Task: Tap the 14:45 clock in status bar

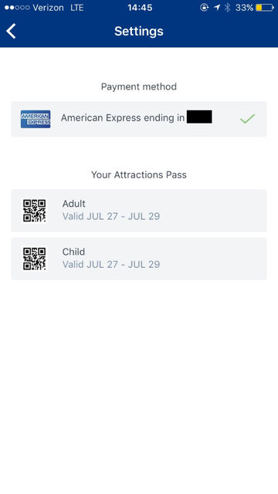Action: pyautogui.click(x=140, y=8)
